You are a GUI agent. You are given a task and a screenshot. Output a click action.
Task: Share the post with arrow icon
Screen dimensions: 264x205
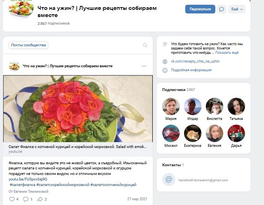click(40, 199)
